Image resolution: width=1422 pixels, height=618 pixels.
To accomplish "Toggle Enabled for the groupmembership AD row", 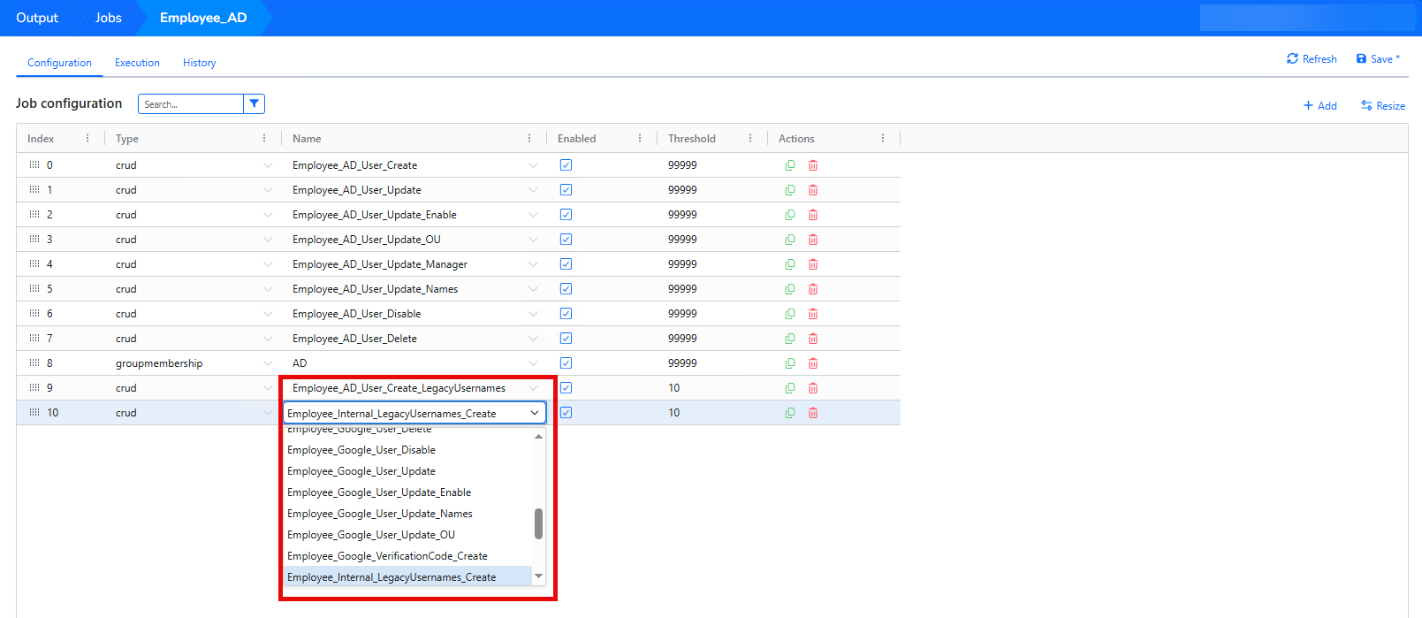I will 566,363.
